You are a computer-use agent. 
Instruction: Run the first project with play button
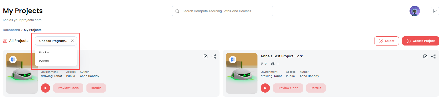[46, 88]
